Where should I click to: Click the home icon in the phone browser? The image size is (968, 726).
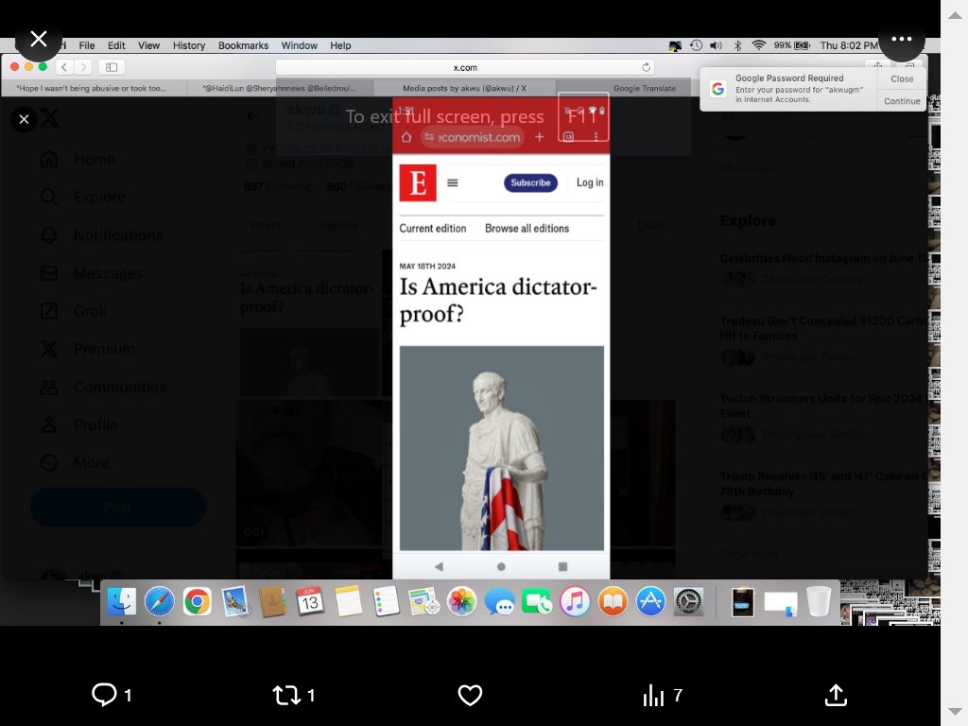pyautogui.click(x=406, y=137)
